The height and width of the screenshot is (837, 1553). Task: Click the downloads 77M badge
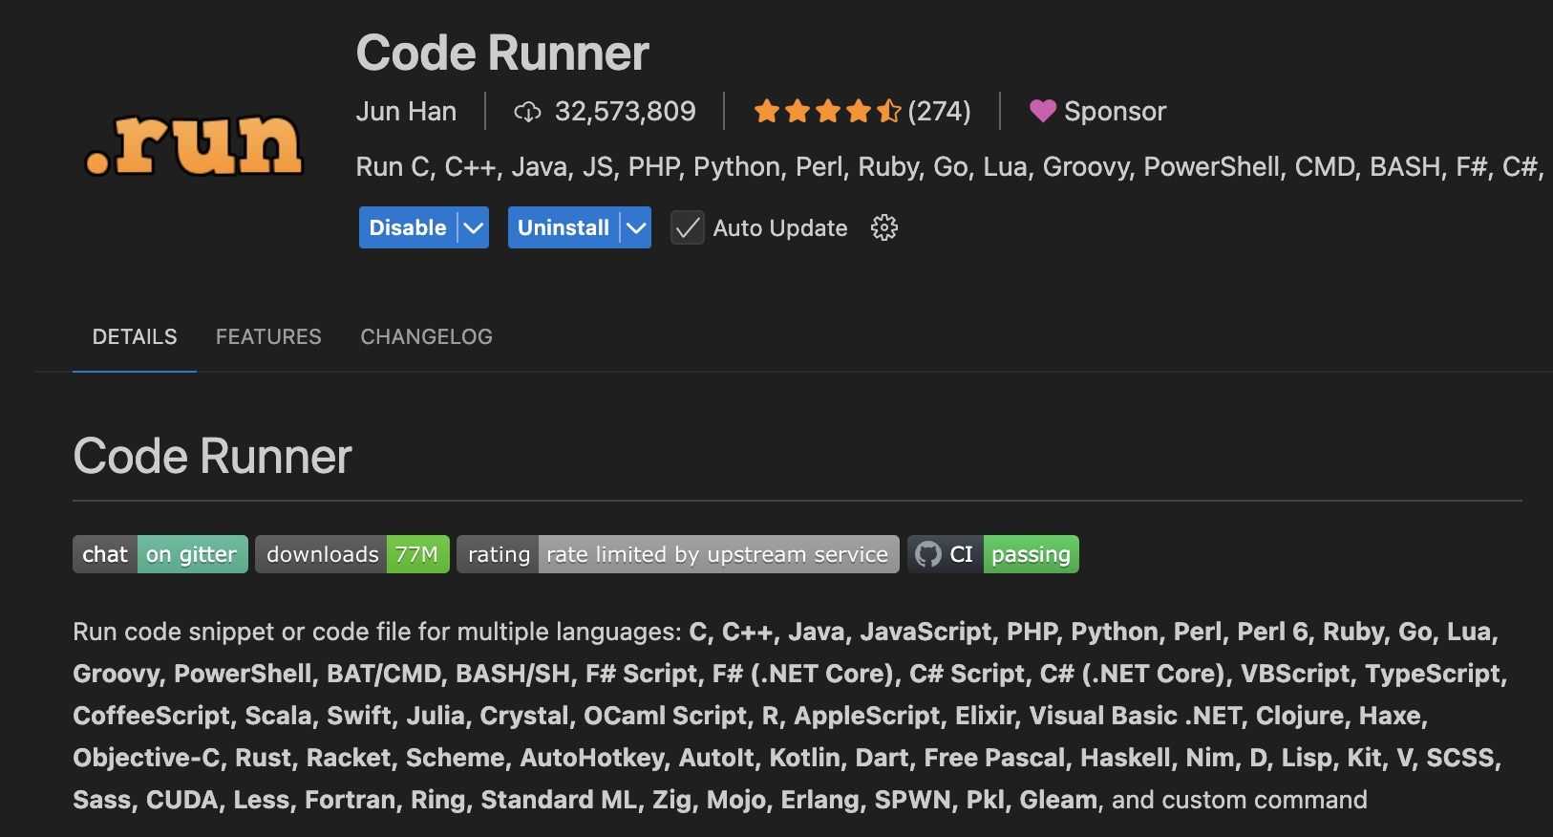352,554
